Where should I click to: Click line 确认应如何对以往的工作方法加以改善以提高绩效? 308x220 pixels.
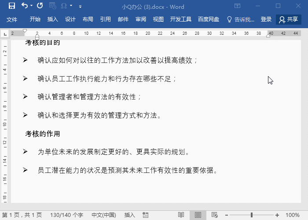point(115,60)
